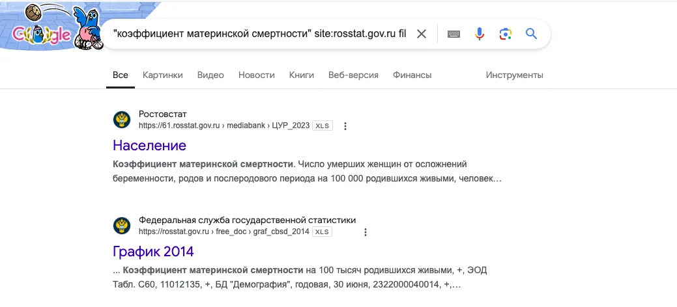Expand the Инструменты search tools
677x307 pixels.
[514, 75]
